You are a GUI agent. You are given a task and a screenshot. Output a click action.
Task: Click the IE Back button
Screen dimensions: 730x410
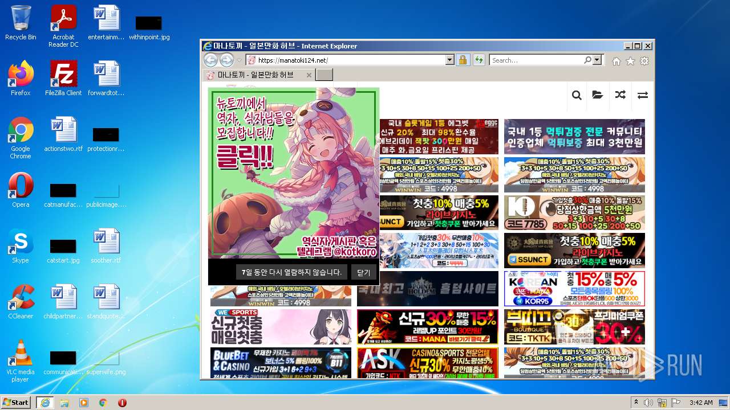coord(210,60)
